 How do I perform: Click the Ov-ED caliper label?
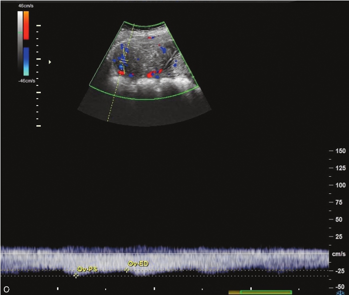(138, 264)
